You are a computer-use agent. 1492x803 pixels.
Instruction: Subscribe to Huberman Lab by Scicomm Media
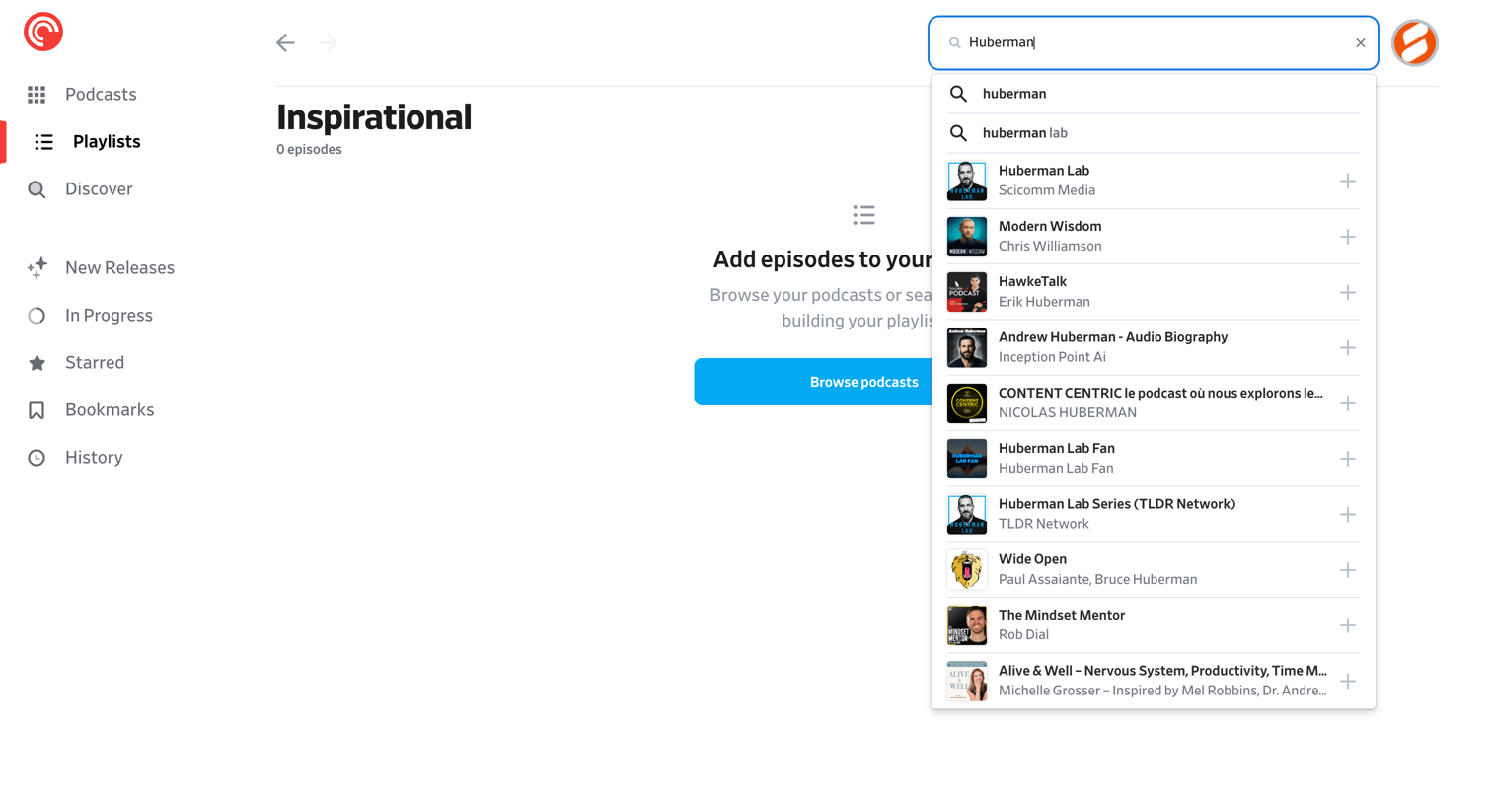tap(1347, 182)
